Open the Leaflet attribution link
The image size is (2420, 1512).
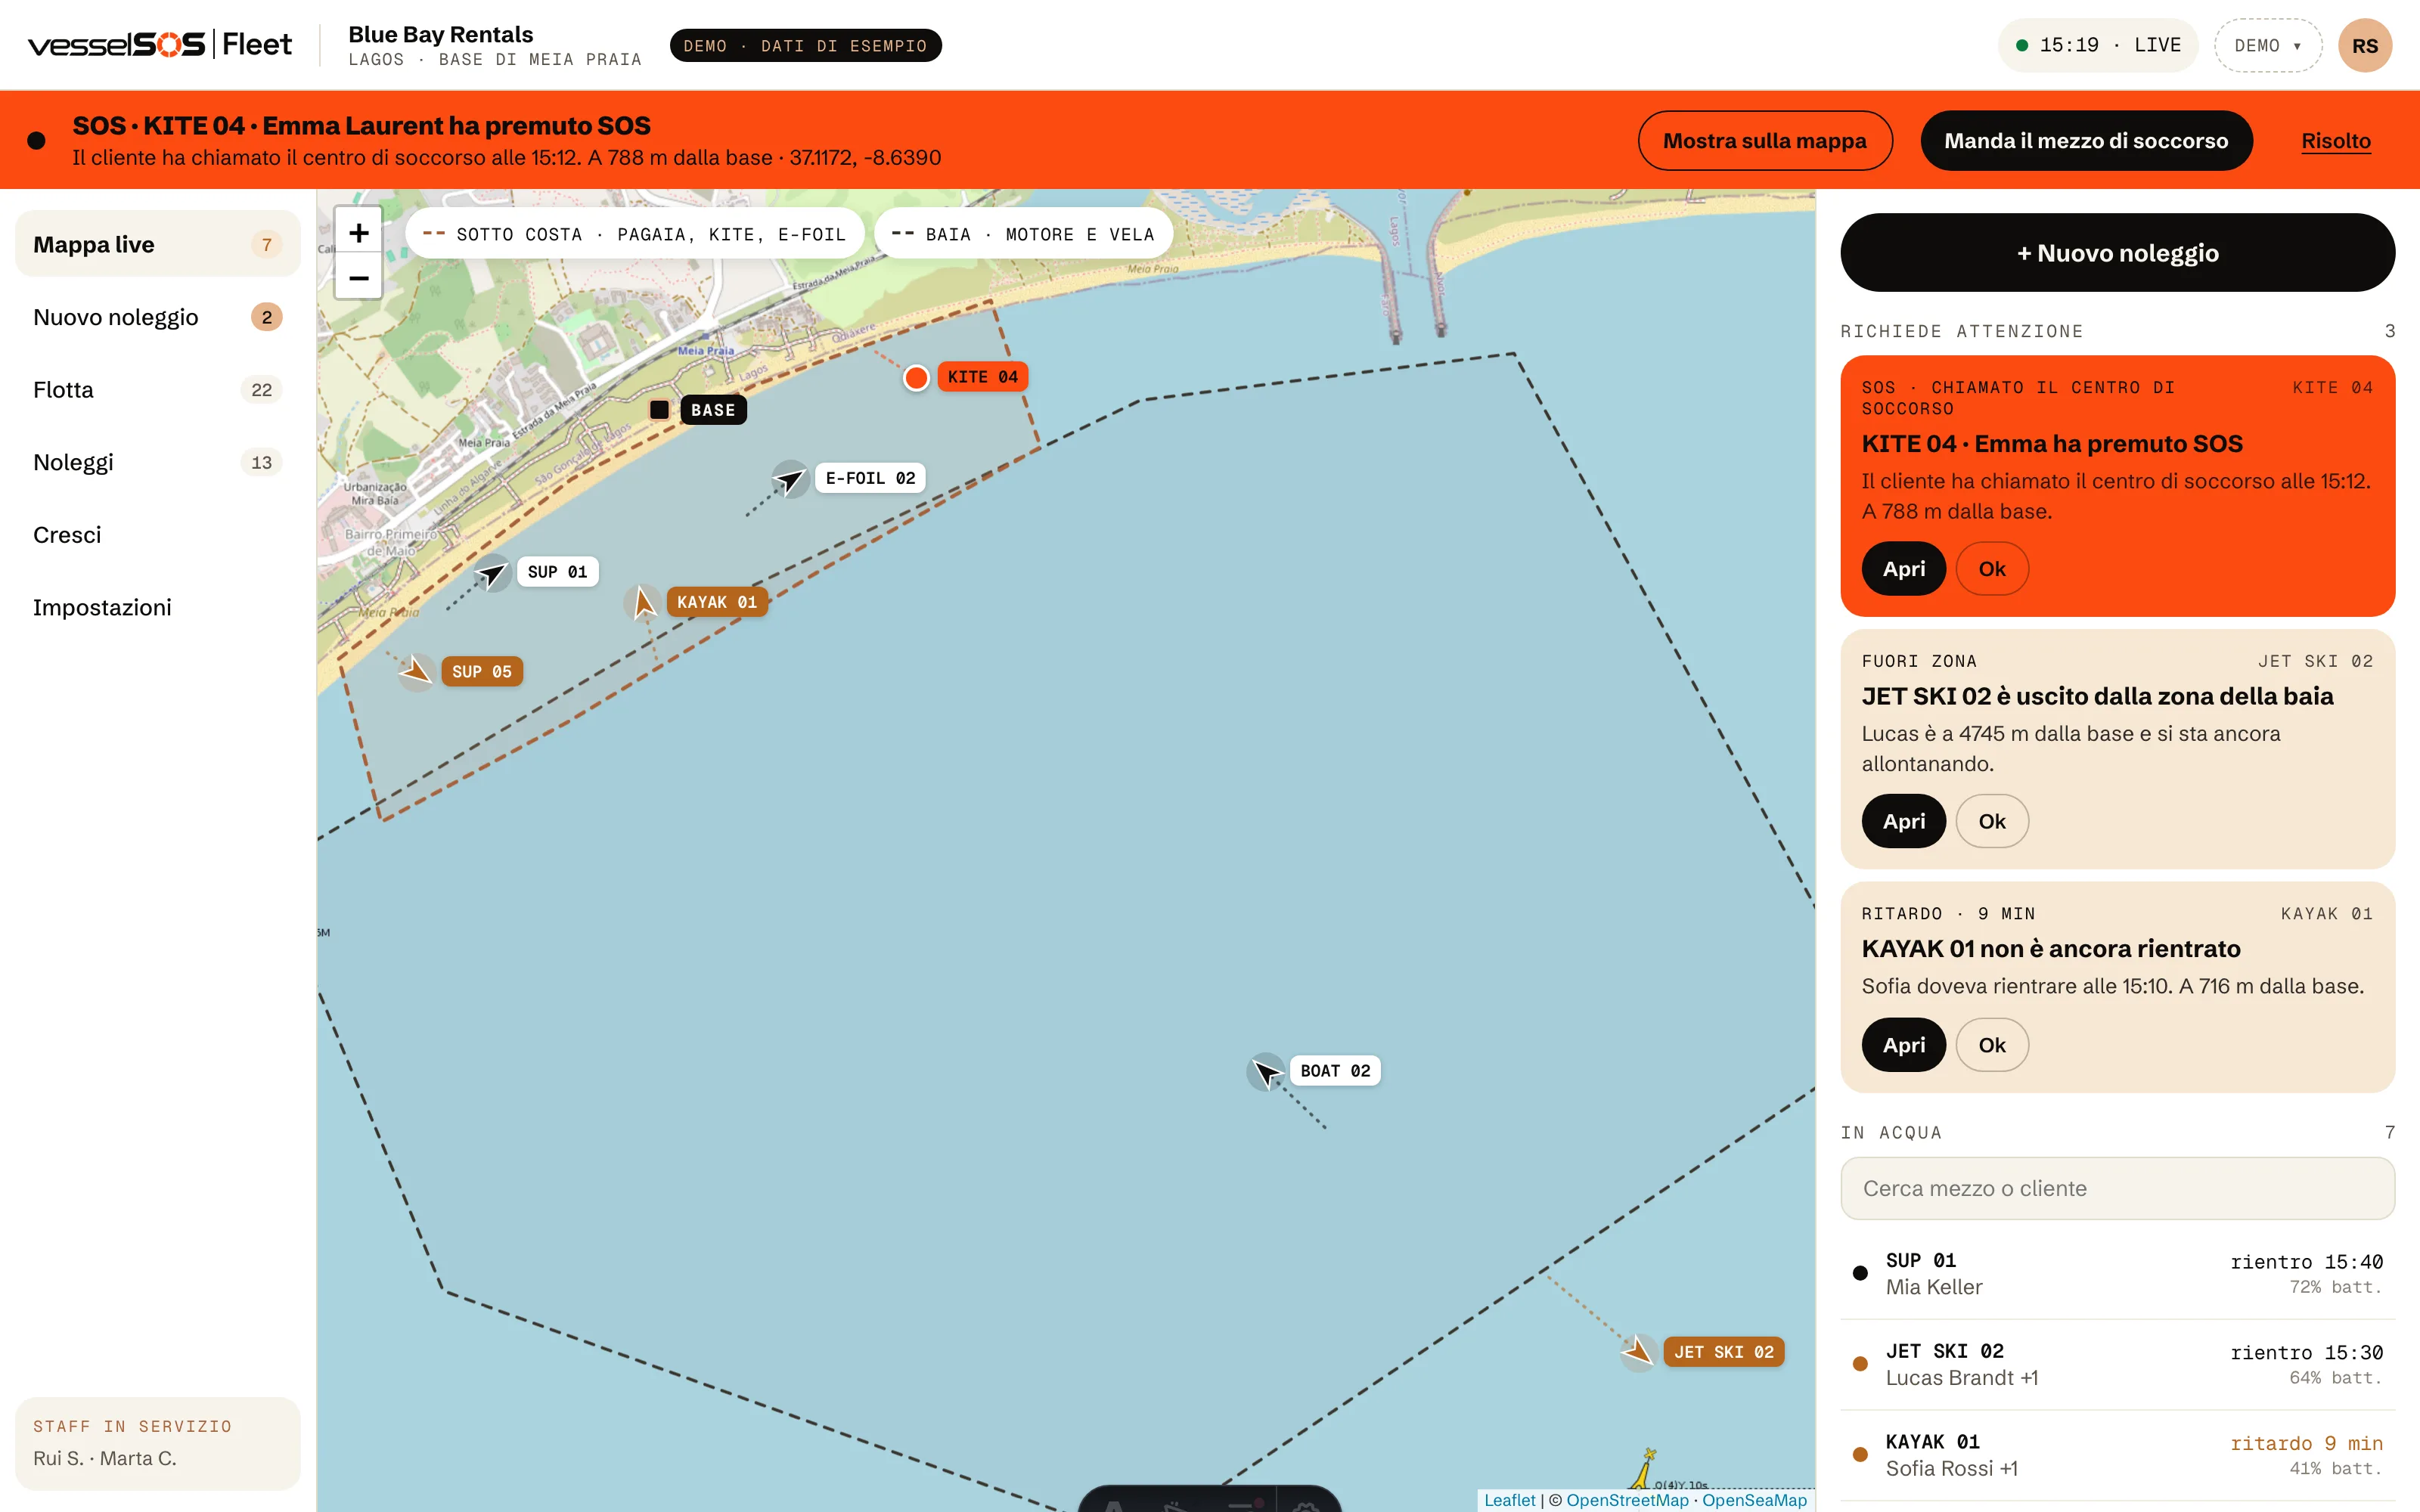tap(1509, 1500)
